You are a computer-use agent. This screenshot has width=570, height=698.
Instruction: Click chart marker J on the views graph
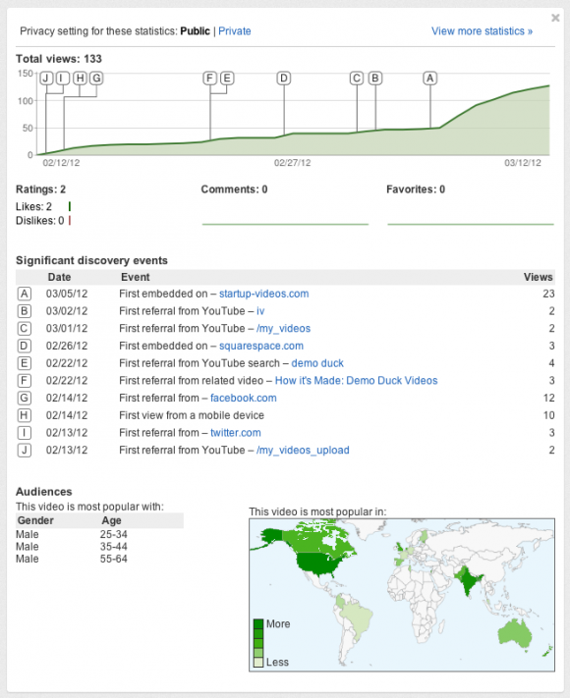click(x=46, y=79)
